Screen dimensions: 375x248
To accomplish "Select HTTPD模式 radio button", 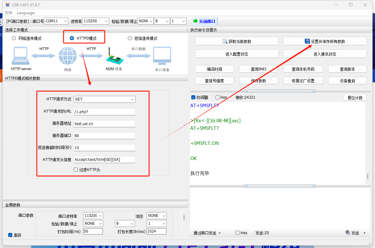I will click(72, 38).
